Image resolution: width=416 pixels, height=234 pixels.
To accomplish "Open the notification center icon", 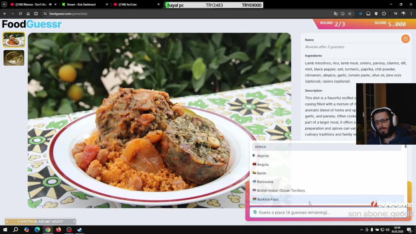I will coord(409,230).
